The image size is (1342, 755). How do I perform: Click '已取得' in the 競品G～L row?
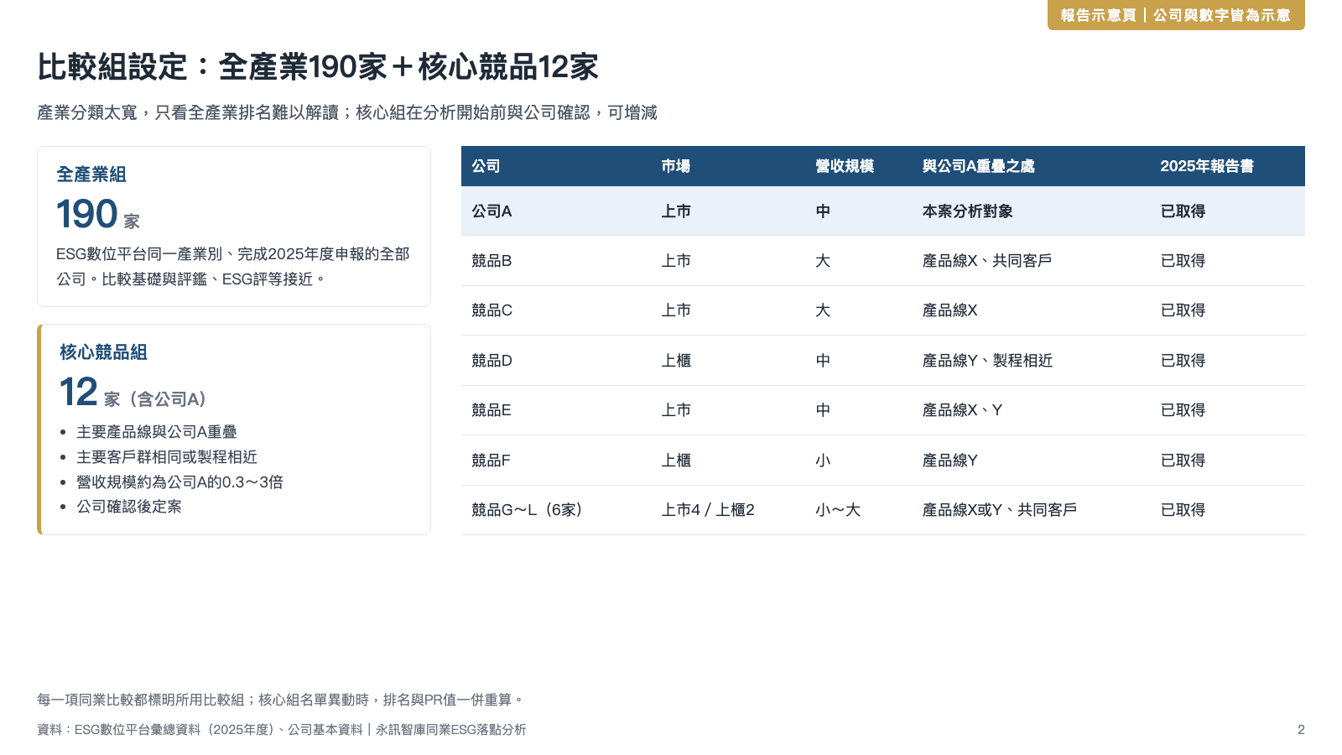pos(1183,510)
